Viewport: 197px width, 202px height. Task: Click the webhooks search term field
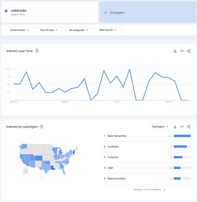click(49, 12)
